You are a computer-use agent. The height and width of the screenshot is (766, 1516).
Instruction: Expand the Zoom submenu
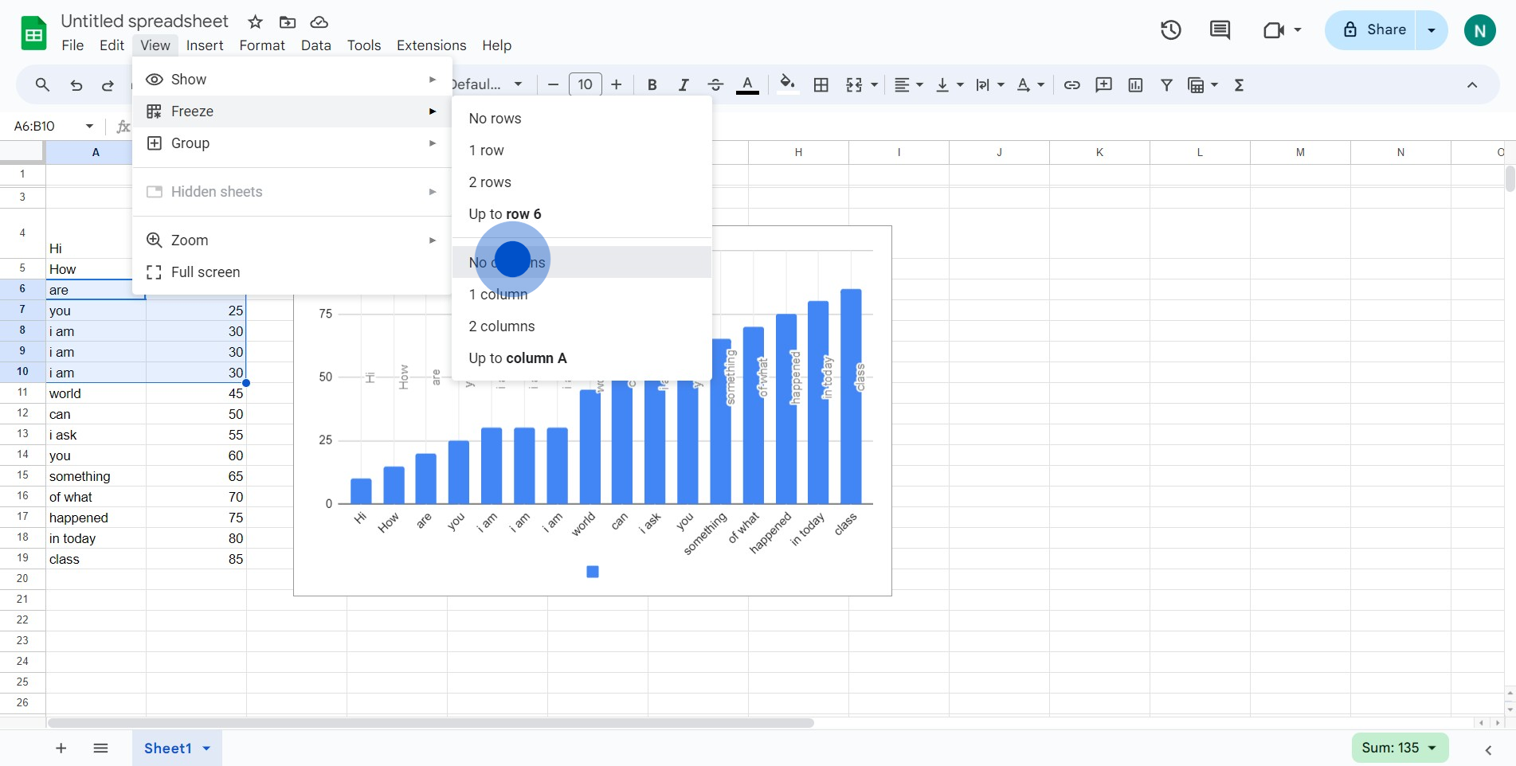coord(292,240)
